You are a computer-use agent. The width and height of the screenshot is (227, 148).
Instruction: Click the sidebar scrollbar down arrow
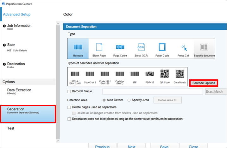pyautogui.click(x=58, y=141)
